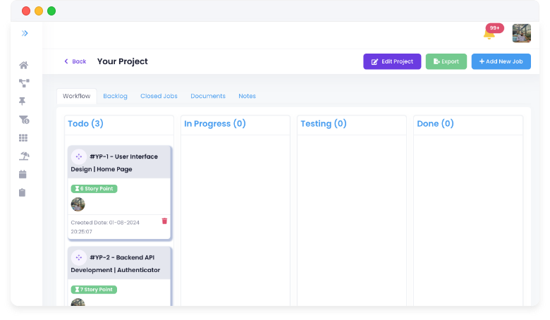Click the beach umbrella sidebar icon
The height and width of the screenshot is (320, 550).
pyautogui.click(x=23, y=156)
